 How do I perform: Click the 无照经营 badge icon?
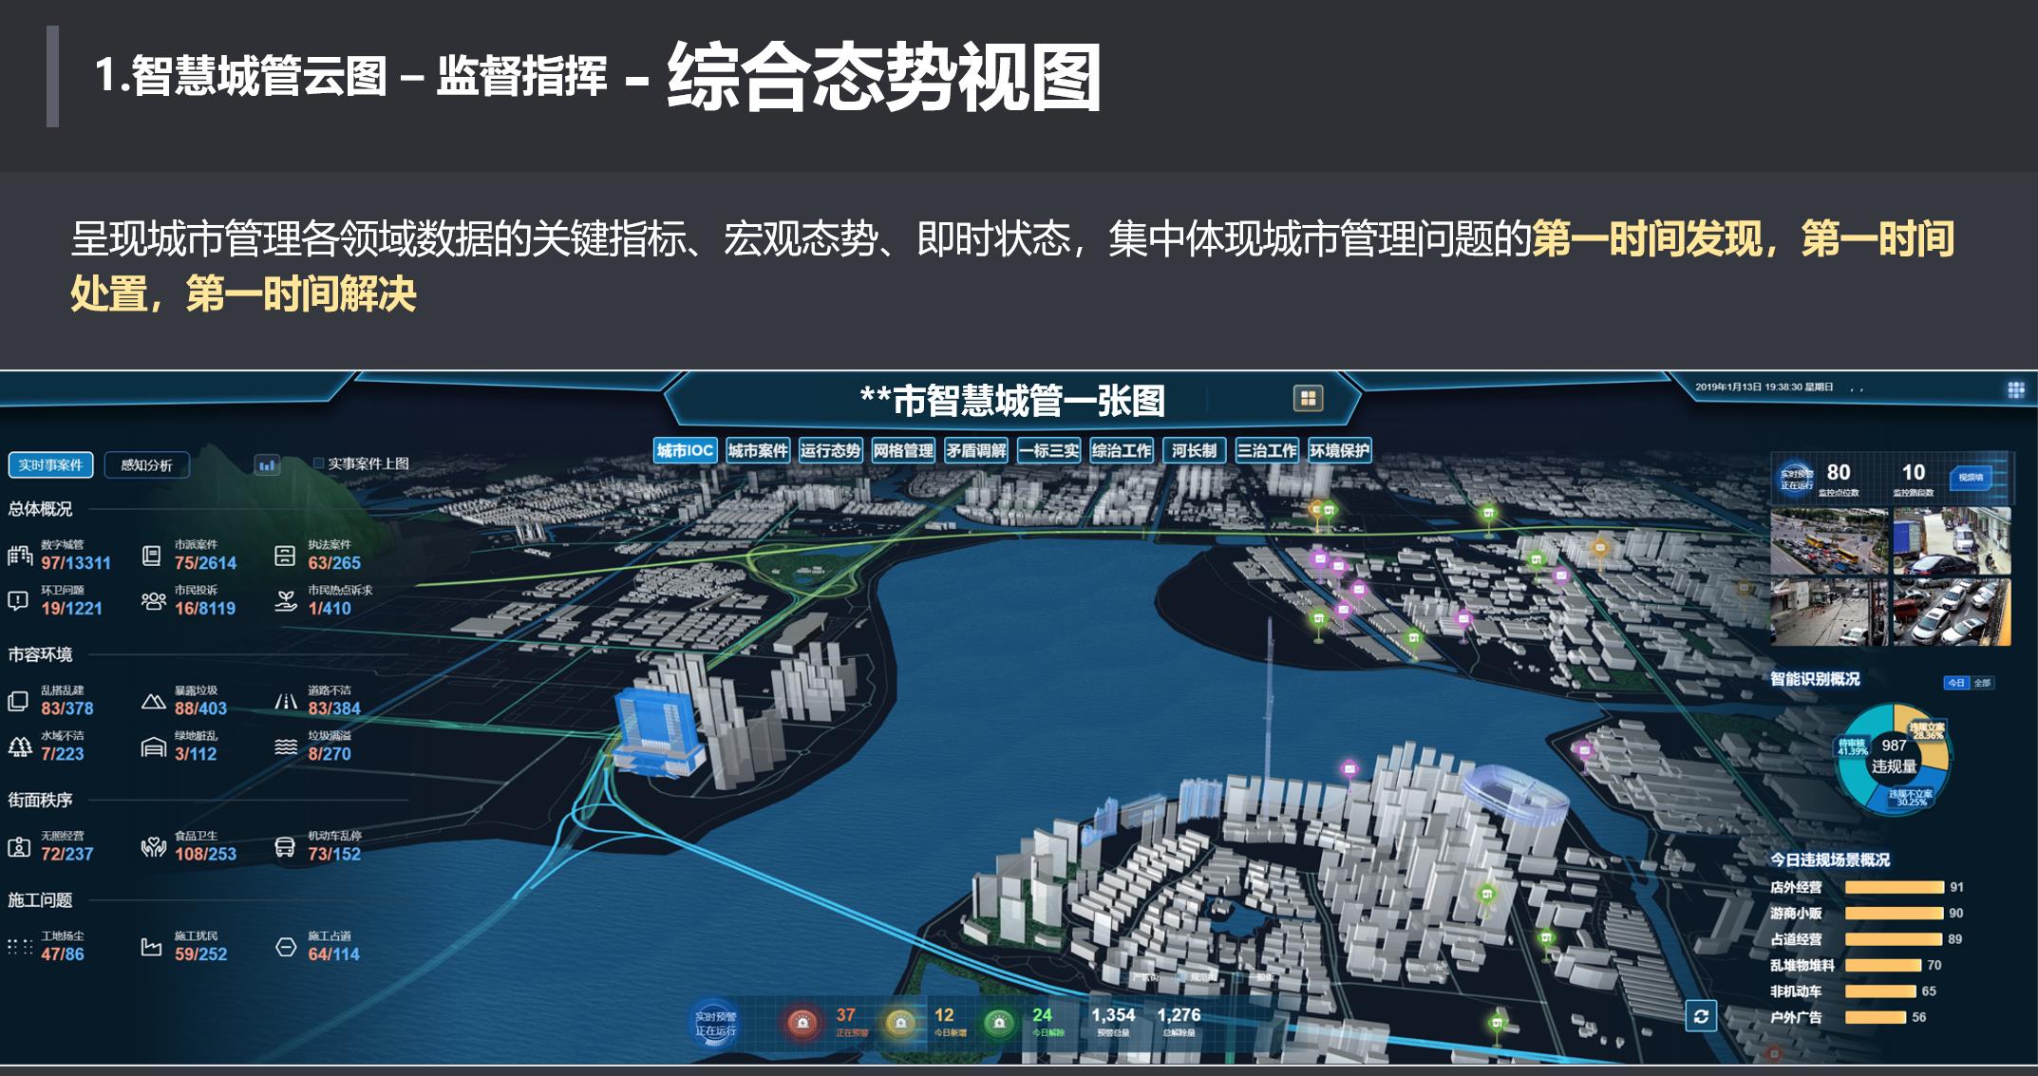click(19, 846)
